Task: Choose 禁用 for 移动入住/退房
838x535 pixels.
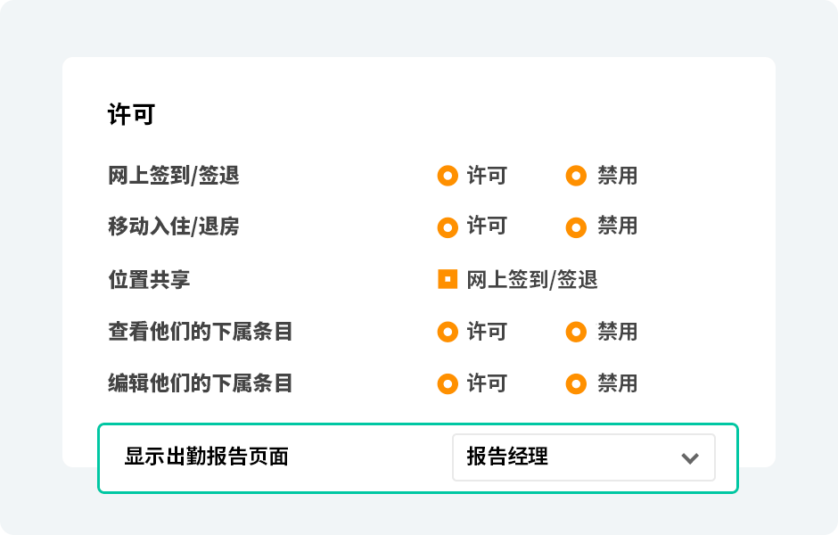Action: 577,227
